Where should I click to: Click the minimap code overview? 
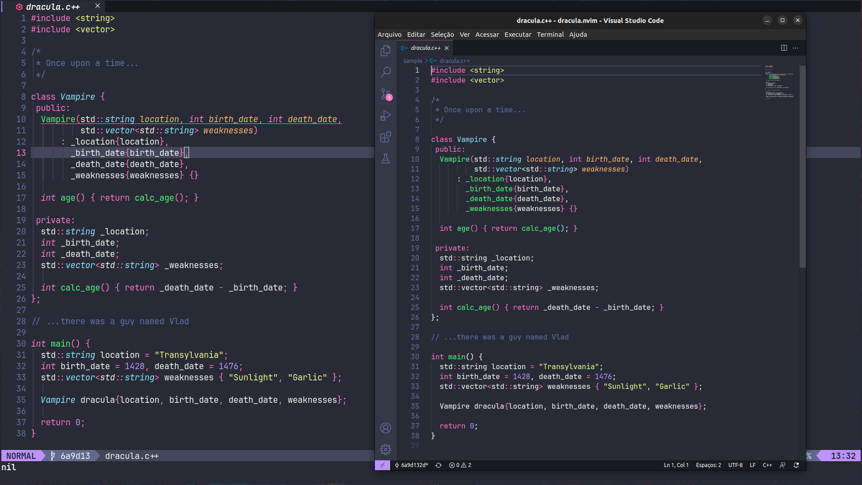click(780, 82)
